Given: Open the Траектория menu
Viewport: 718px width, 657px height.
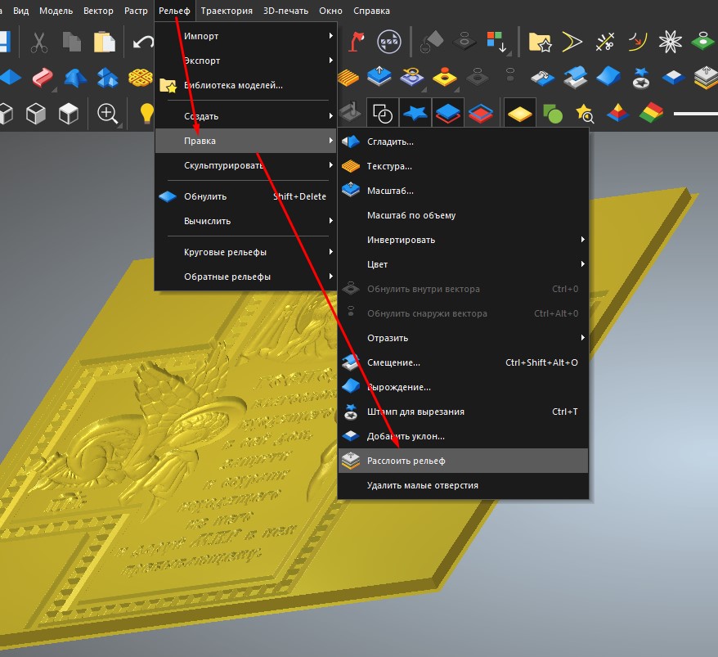Looking at the screenshot, I should 227,11.
